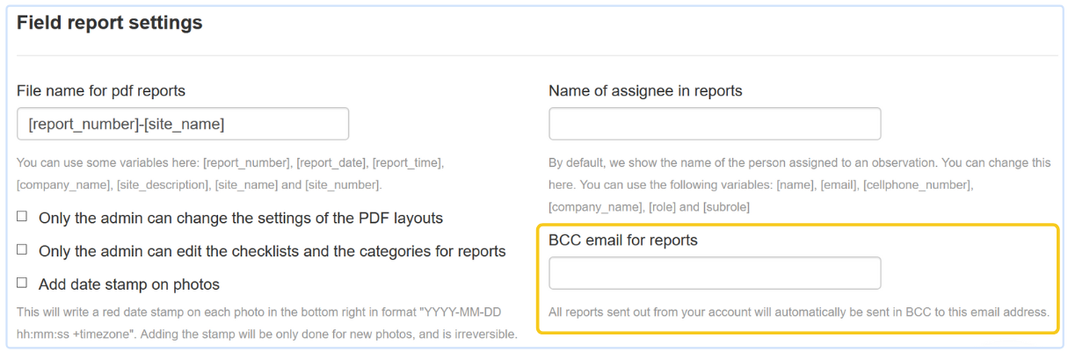1068x352 pixels.
Task: Click the 'This will write a red date stamp' note
Action: 264,312
